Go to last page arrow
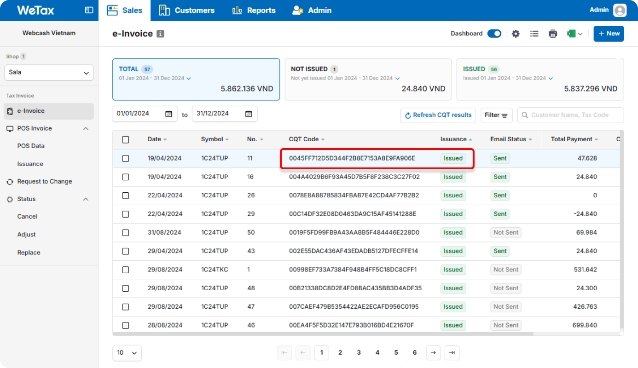The width and height of the screenshot is (638, 368). [452, 353]
